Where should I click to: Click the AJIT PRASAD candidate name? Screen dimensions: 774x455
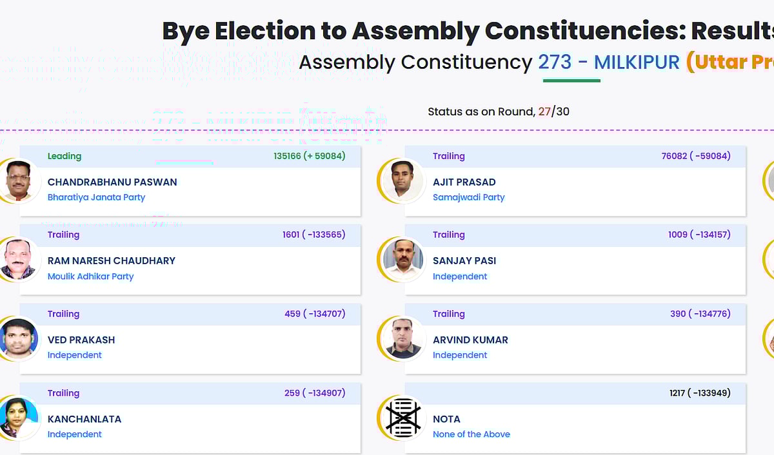(x=464, y=182)
